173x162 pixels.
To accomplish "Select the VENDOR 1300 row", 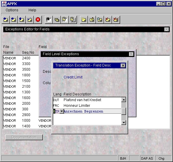I will click(21, 92).
